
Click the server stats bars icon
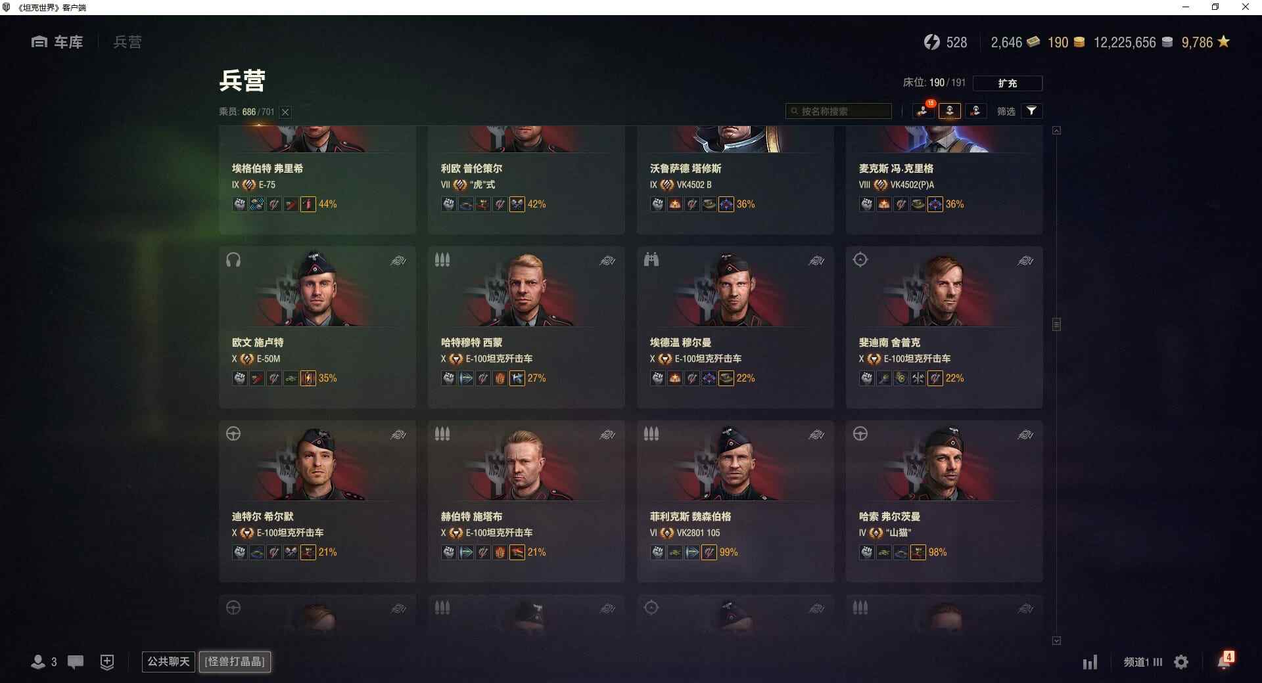1090,662
